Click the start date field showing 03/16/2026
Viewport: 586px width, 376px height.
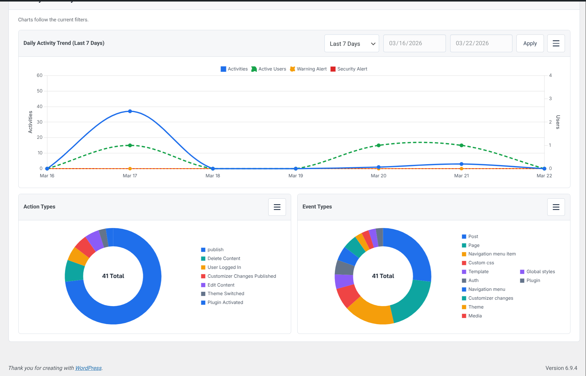tap(414, 43)
